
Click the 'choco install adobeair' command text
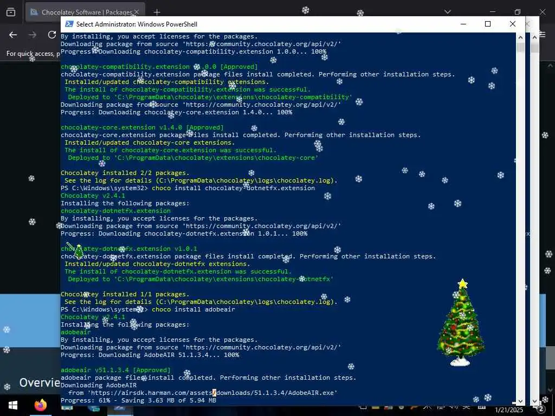[x=193, y=309]
